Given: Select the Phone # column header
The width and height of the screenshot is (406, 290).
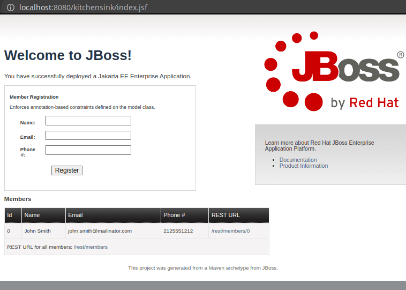Looking at the screenshot, I should click(185, 215).
